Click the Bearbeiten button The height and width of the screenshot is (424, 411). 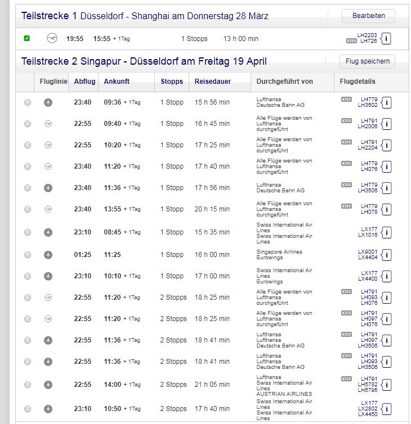point(368,16)
